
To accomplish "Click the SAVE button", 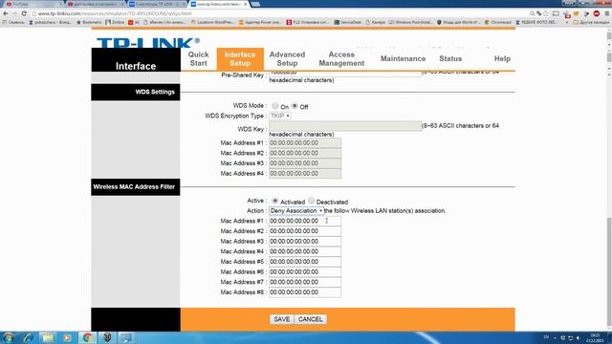I will (x=281, y=319).
